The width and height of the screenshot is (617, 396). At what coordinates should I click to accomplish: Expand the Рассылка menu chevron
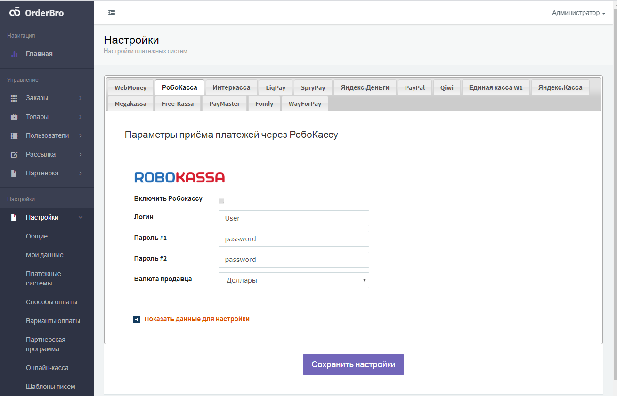tap(81, 155)
